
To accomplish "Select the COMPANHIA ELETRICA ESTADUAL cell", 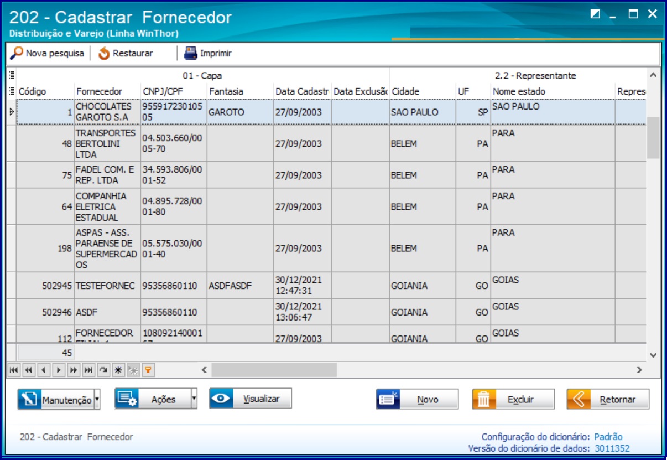I will (107, 206).
